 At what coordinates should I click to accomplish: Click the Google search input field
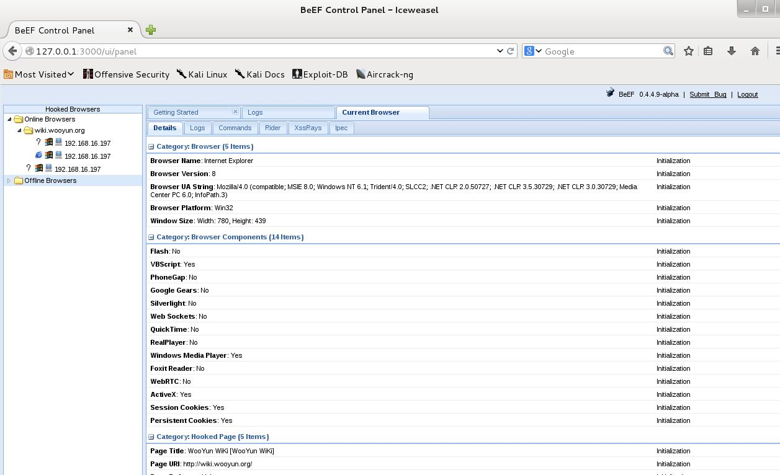click(x=603, y=51)
